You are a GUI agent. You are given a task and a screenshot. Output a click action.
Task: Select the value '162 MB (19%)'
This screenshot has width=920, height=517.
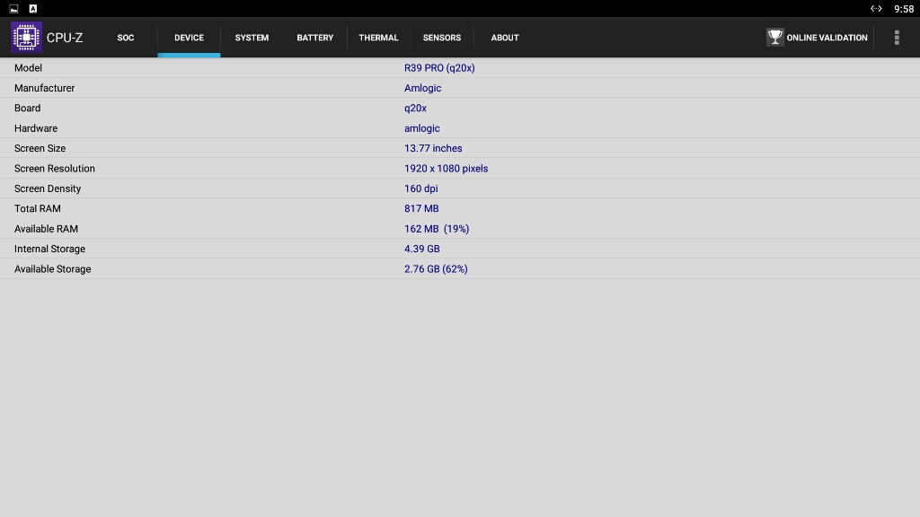click(x=437, y=229)
